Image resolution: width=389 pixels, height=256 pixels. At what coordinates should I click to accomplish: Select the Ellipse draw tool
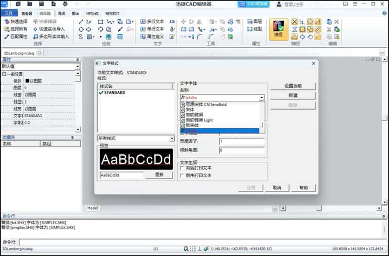coord(89,29)
